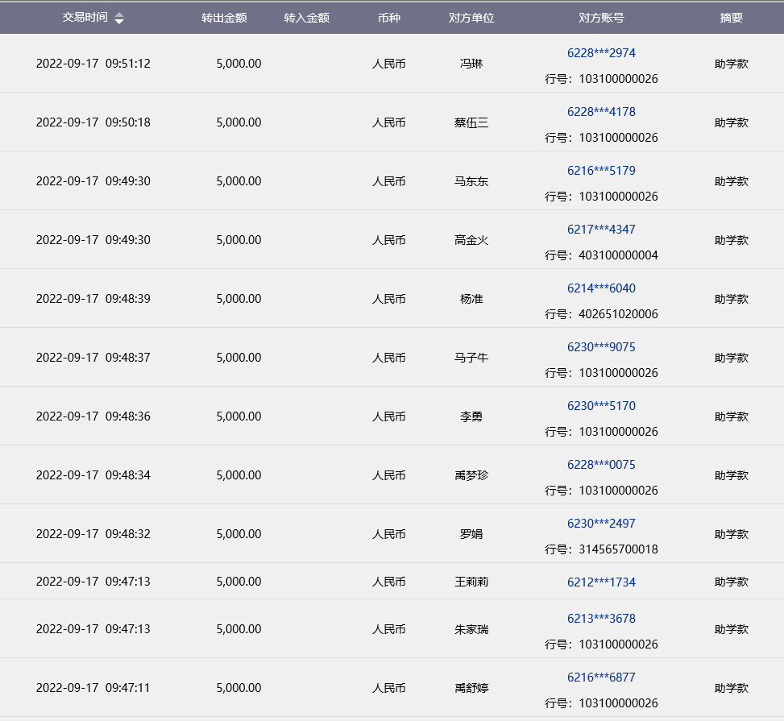Select the 对方账号 column header

click(601, 18)
